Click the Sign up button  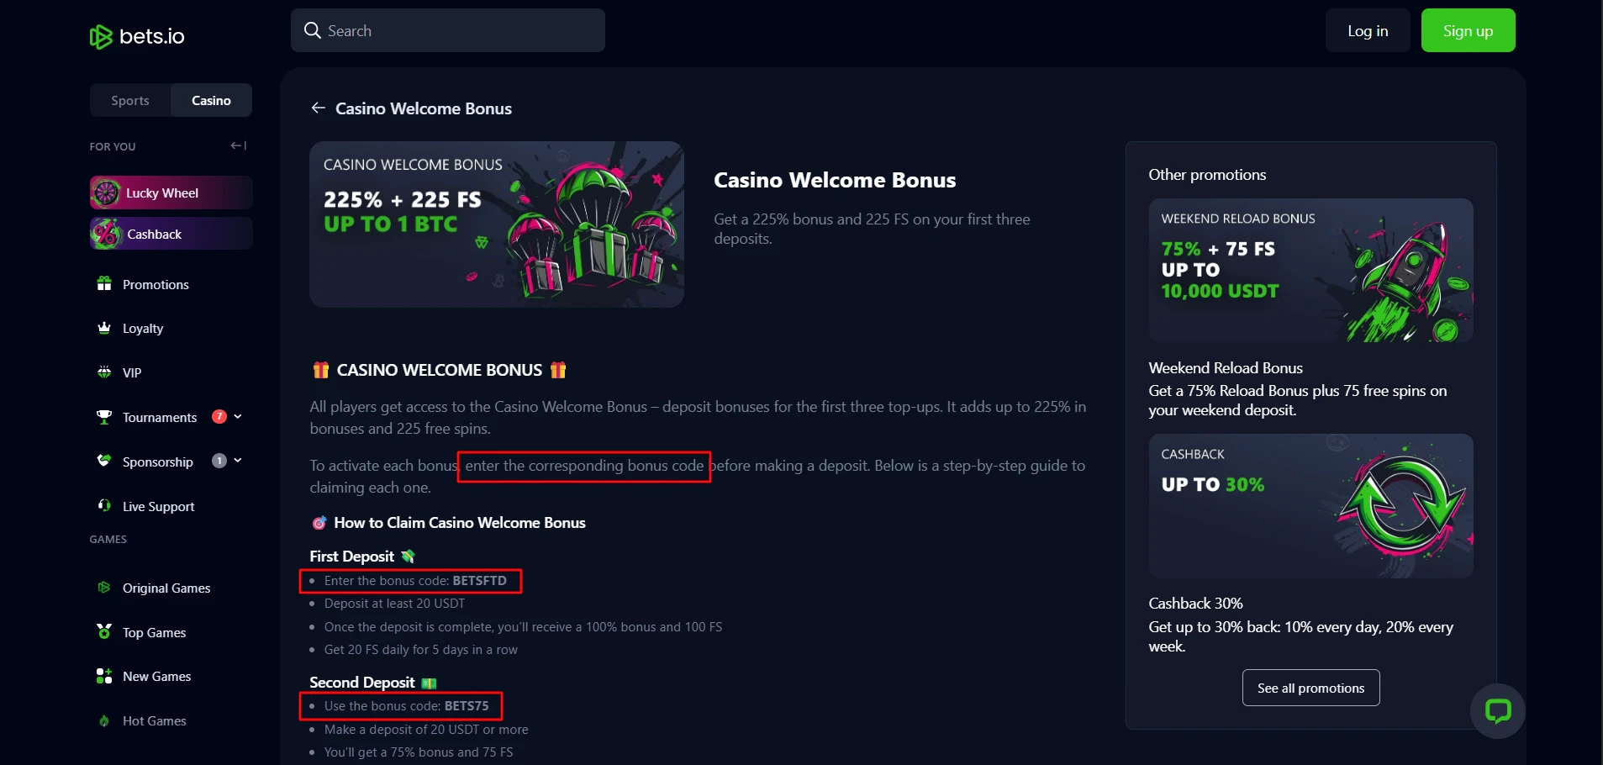click(x=1467, y=29)
